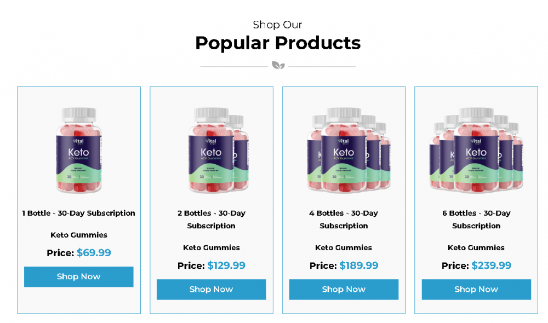Image resolution: width=548 pixels, height=323 pixels.
Task: Select the 6 Bottles - 30-Day Subscription title
Action: (476, 220)
